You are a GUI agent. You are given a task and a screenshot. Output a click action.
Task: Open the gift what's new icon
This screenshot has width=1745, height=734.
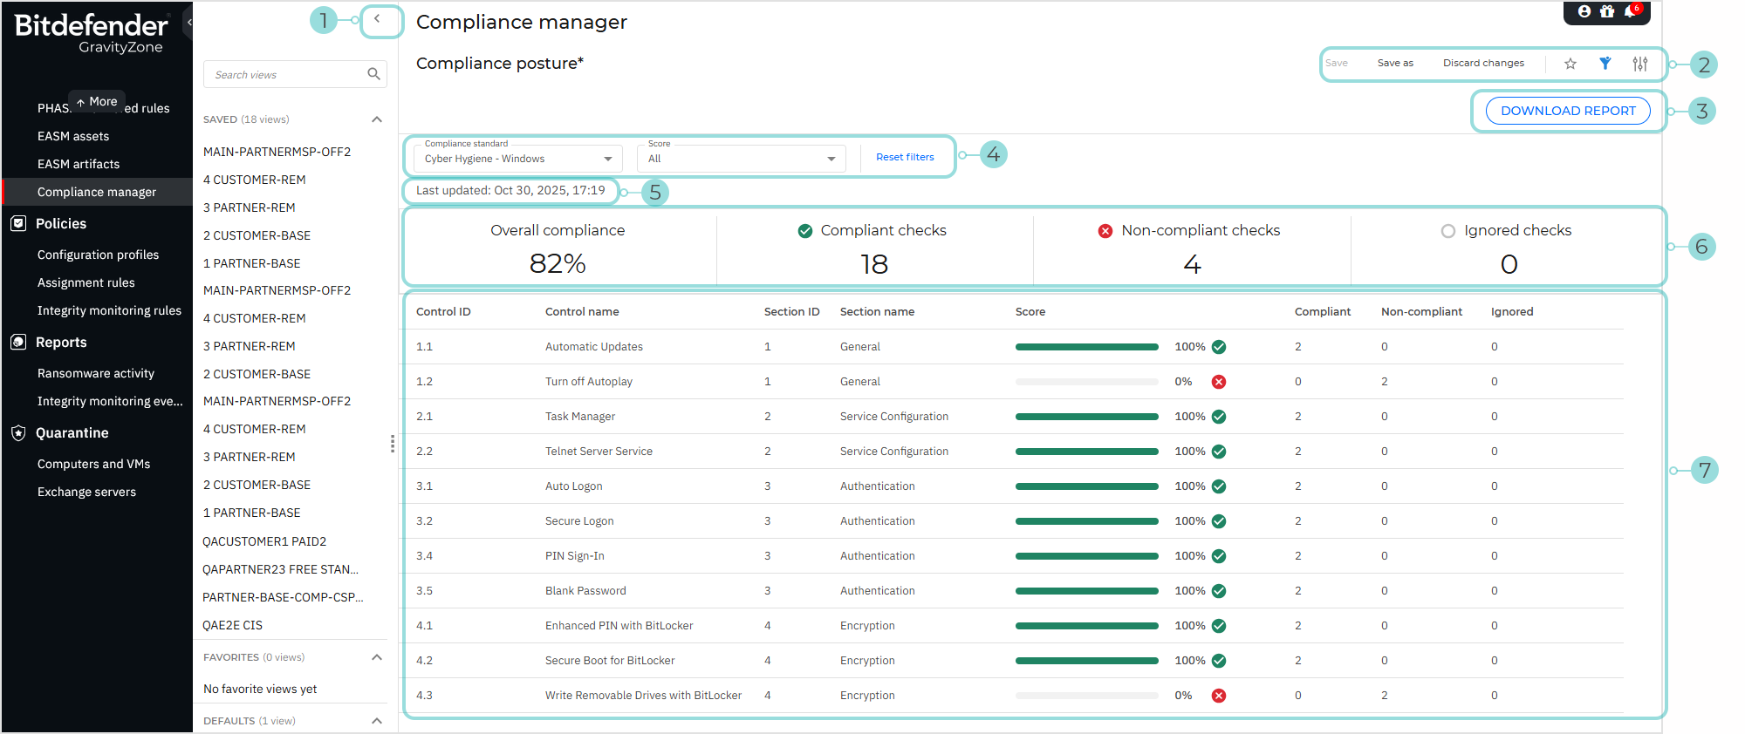(x=1607, y=11)
